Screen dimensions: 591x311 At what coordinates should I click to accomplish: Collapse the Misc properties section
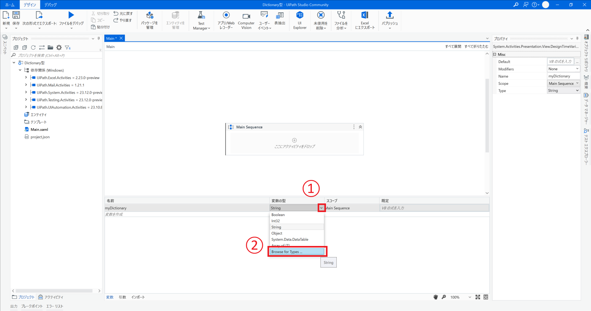tap(495, 54)
